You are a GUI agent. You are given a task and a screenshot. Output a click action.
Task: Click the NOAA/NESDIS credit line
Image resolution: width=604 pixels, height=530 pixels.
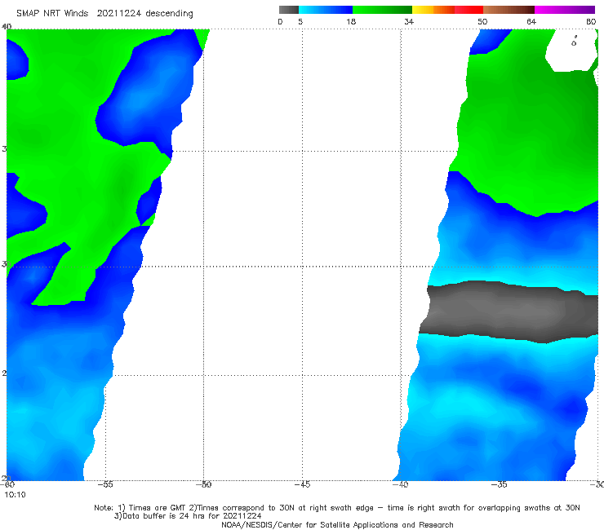[337, 525]
